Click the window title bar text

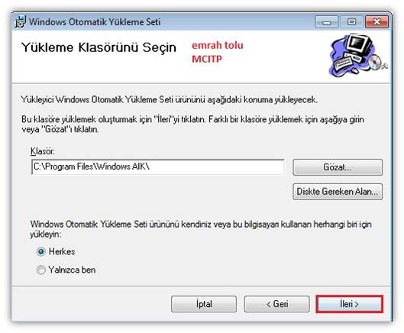coord(95,22)
